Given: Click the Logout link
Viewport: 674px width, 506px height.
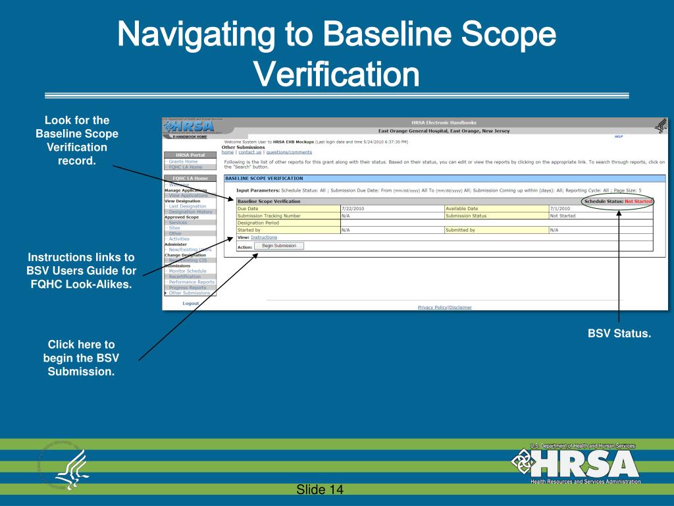Looking at the screenshot, I should [190, 303].
